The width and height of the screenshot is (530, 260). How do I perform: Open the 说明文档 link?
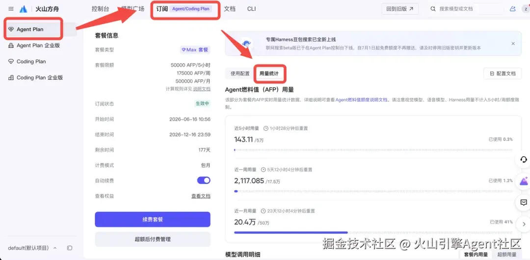[x=202, y=89]
